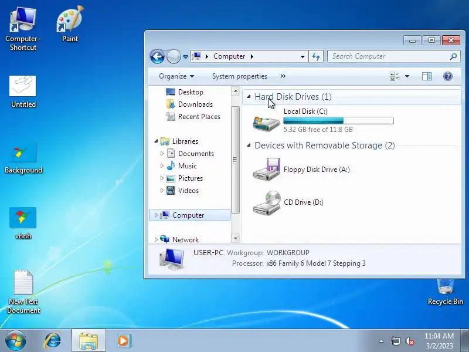Collapse the Hard Disk Drives group
Screen dimensions: 469x352
click(x=249, y=97)
